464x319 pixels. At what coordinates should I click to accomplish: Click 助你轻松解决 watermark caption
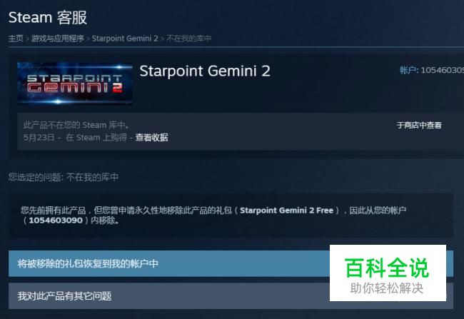pyautogui.click(x=387, y=288)
